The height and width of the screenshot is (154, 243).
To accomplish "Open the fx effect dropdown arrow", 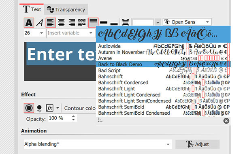I will click(x=58, y=108).
